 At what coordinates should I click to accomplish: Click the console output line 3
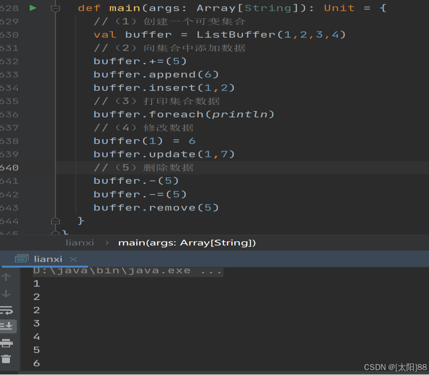36,323
